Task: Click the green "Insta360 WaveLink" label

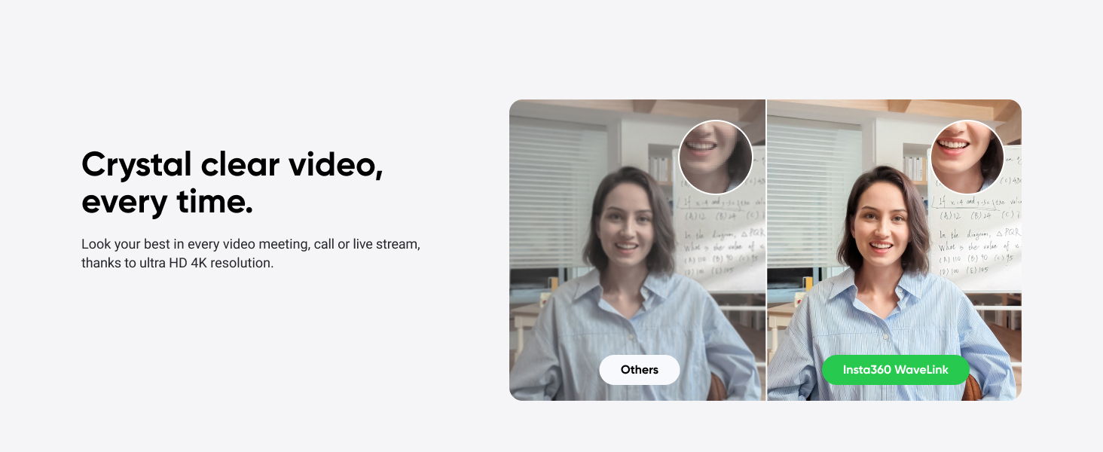Action: pyautogui.click(x=895, y=370)
